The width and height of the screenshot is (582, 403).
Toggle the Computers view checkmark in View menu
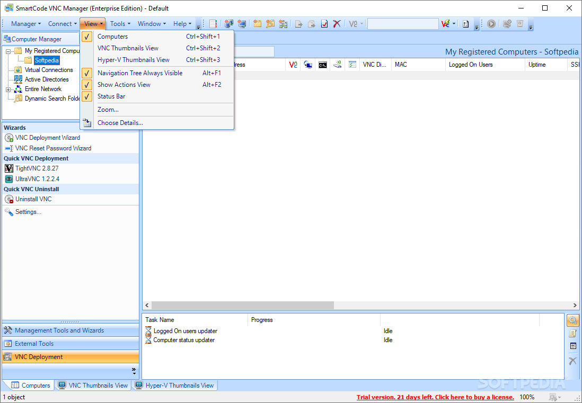click(x=87, y=37)
